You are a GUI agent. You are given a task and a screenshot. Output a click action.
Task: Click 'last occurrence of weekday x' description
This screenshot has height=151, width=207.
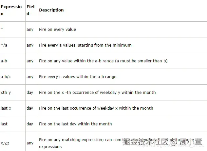coord(96,108)
